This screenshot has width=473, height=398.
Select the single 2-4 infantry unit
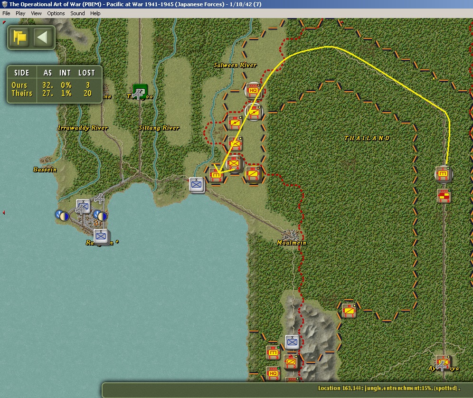coord(235,144)
